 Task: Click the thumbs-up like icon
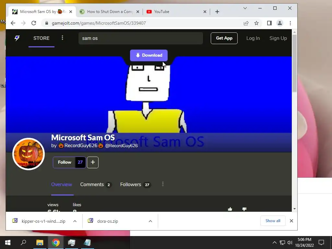click(230, 209)
